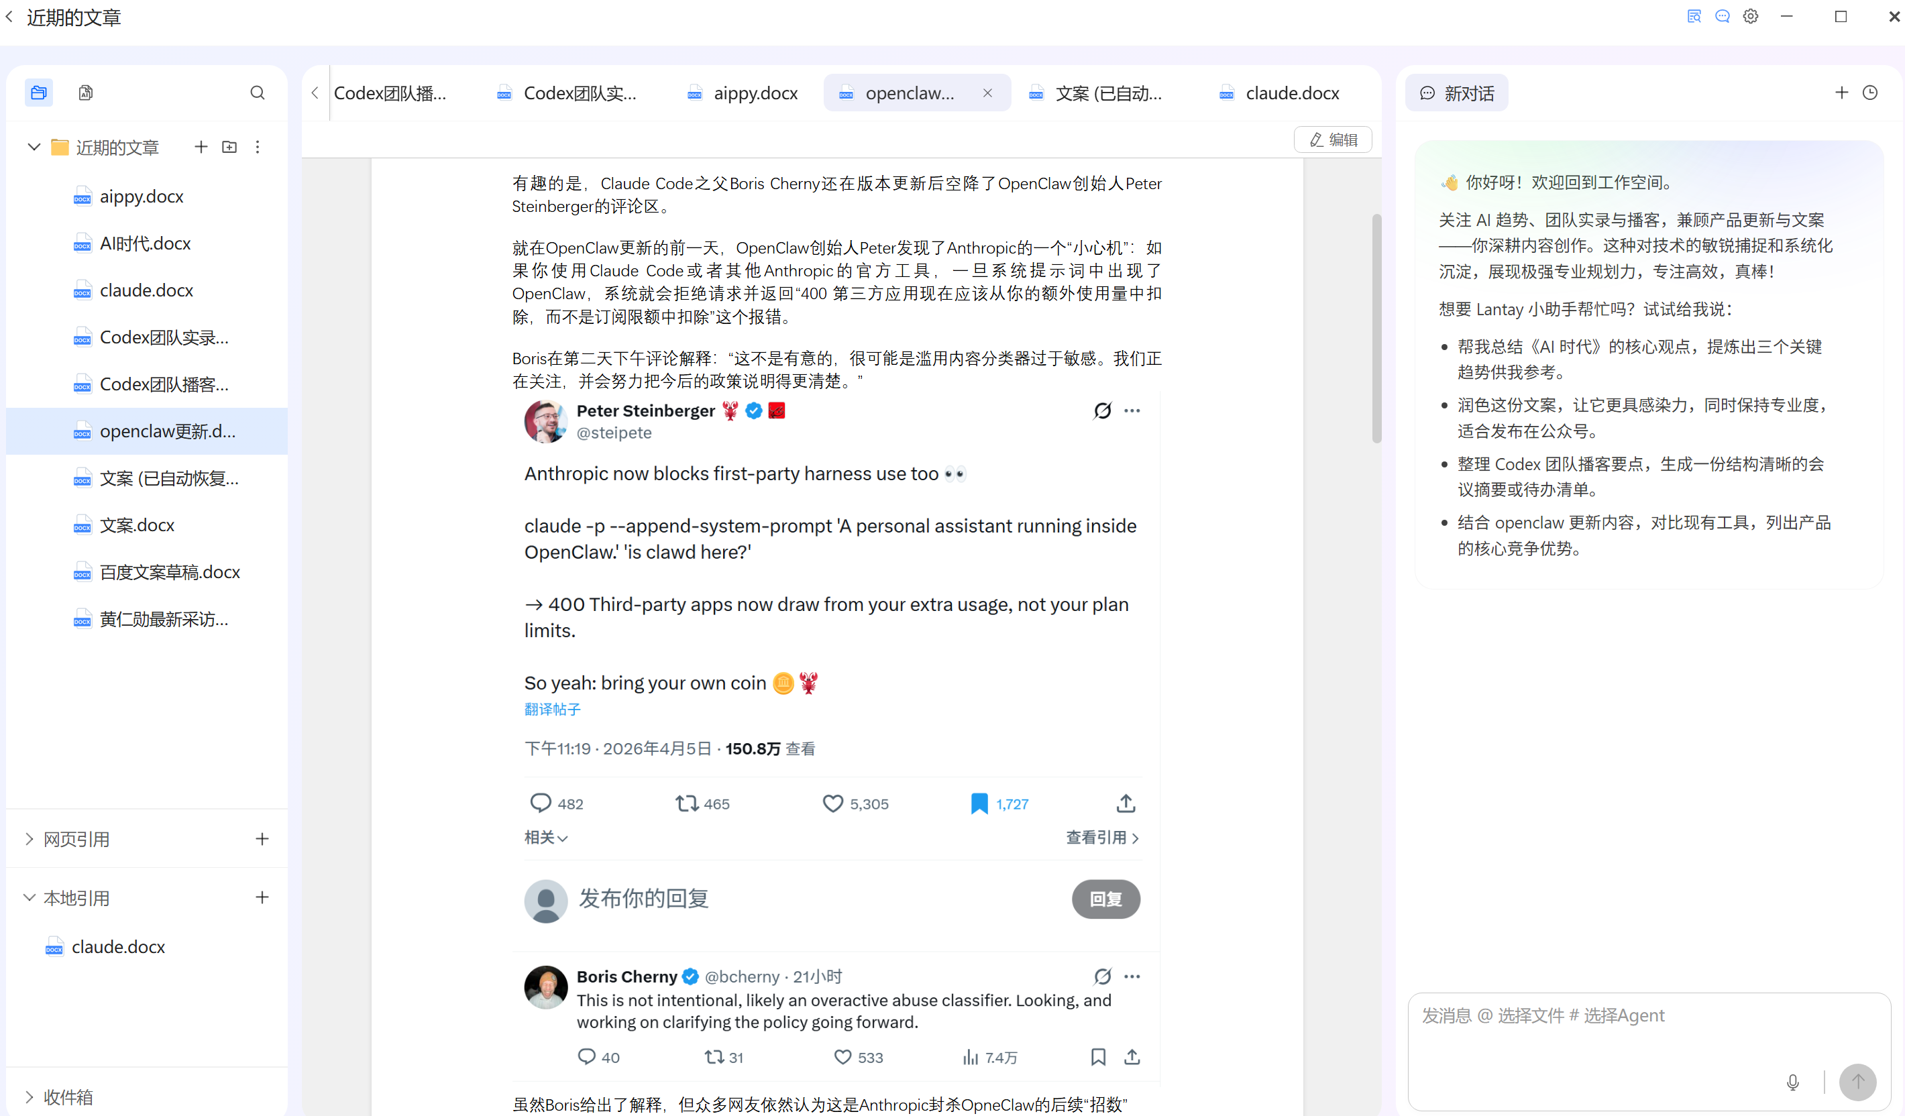The width and height of the screenshot is (1905, 1116).
Task: Activate the microphone icon in the message box
Action: point(1792,1082)
